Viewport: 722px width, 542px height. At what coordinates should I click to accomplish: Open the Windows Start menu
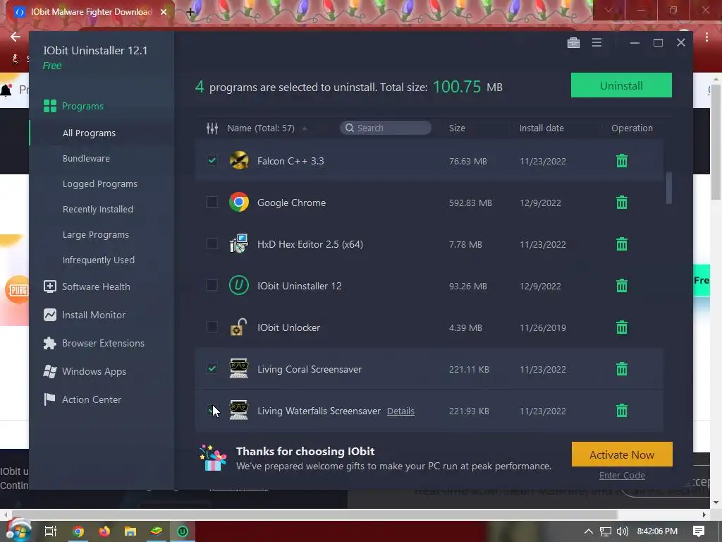[x=18, y=531]
